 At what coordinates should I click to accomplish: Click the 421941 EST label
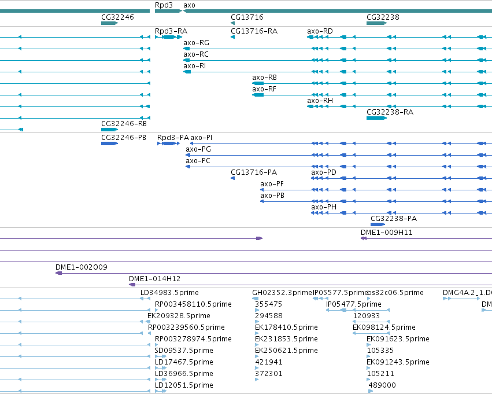coord(269,362)
